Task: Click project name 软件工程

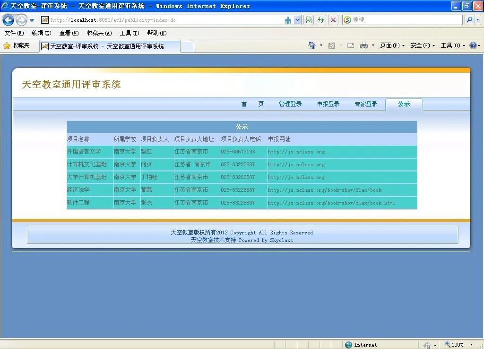Action: point(78,203)
